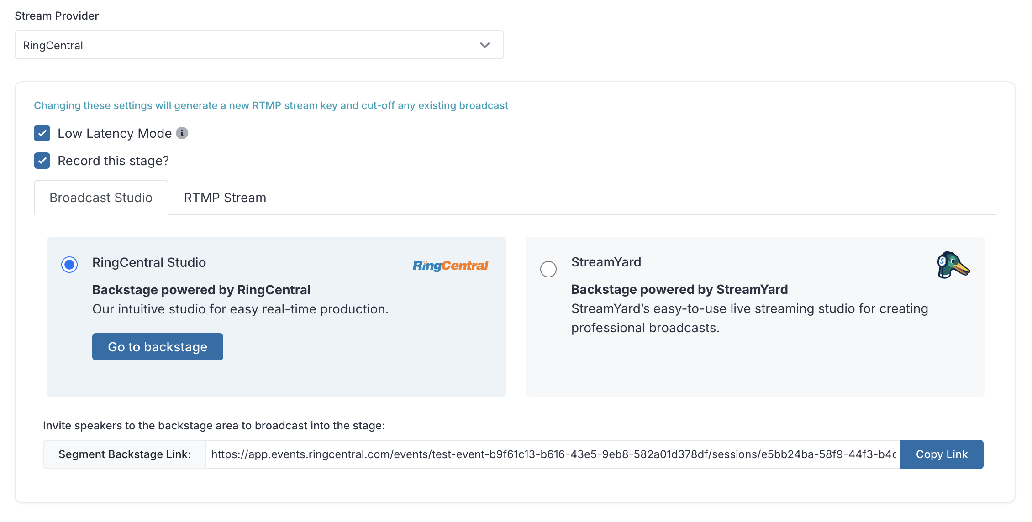This screenshot has width=1032, height=522.
Task: Click the RingCentral logo in the studio card
Action: click(x=451, y=266)
